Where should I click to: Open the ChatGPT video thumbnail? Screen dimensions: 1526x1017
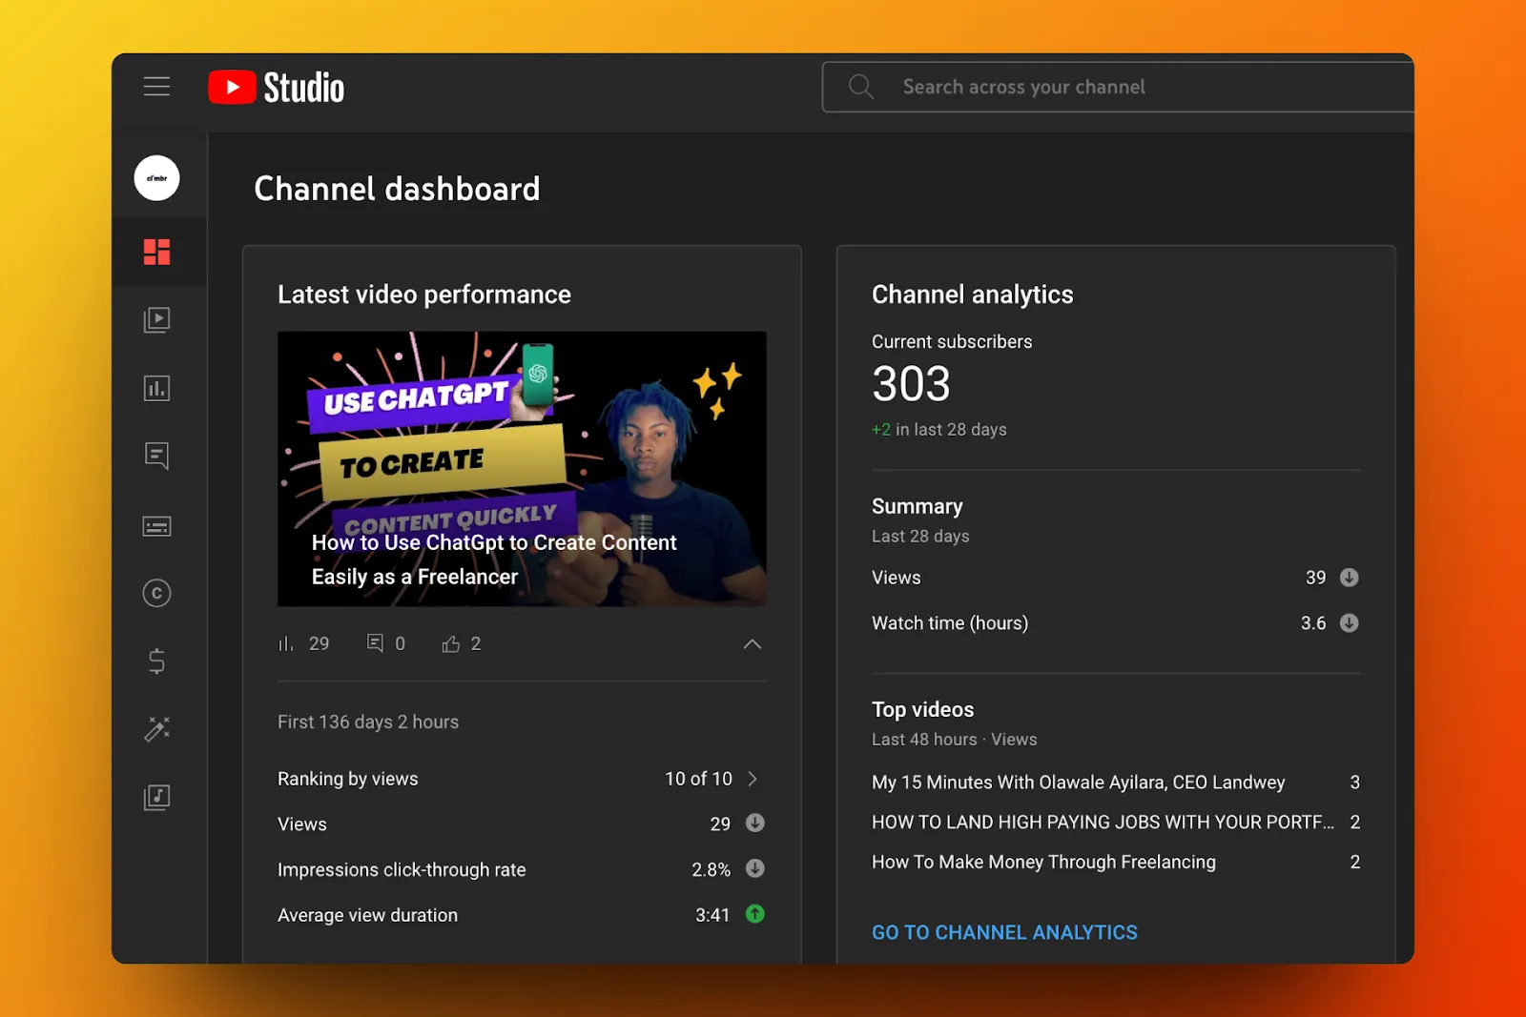click(522, 469)
